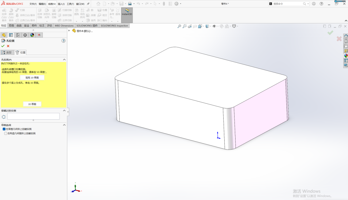Screen dimensions: 348x200
Task: Click the Print icon in the title toolbar
Action: (x=130, y=4)
